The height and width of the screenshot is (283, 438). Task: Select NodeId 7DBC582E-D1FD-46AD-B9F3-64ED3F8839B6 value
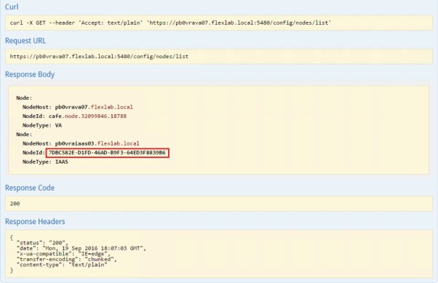(x=107, y=153)
